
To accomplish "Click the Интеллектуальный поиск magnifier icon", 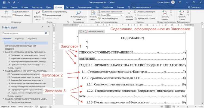I will point(78,13).
